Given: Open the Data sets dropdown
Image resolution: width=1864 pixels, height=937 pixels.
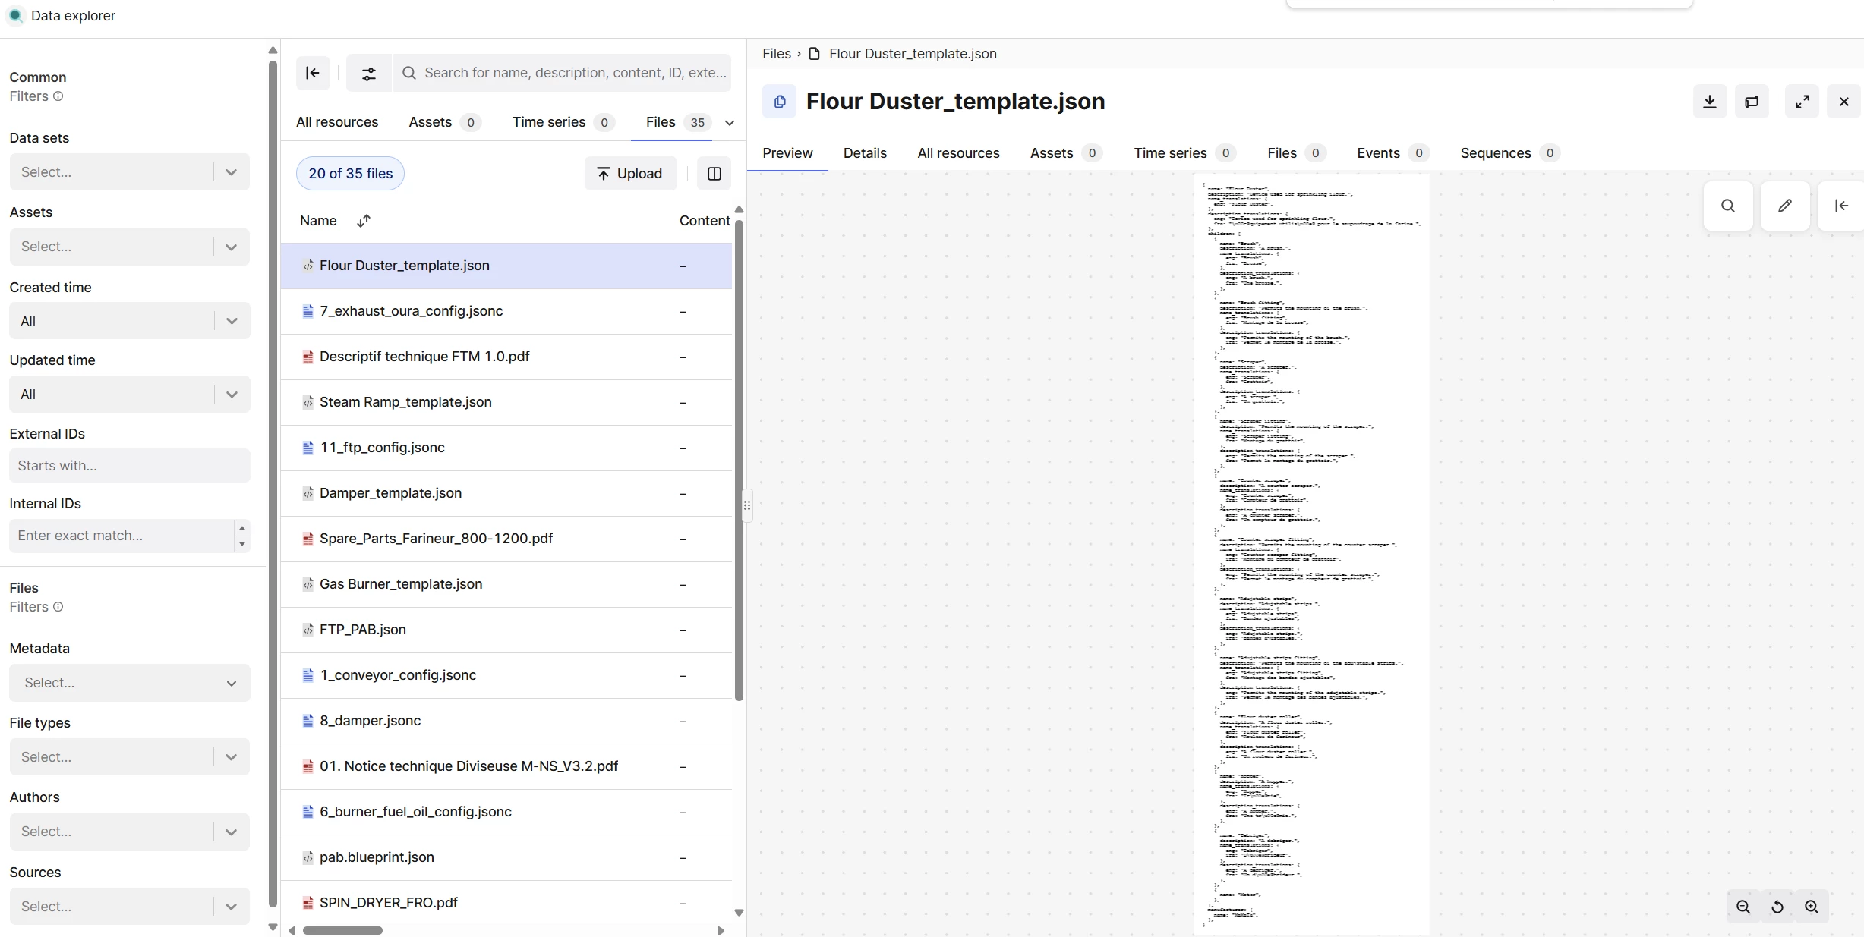Looking at the screenshot, I should pos(129,172).
